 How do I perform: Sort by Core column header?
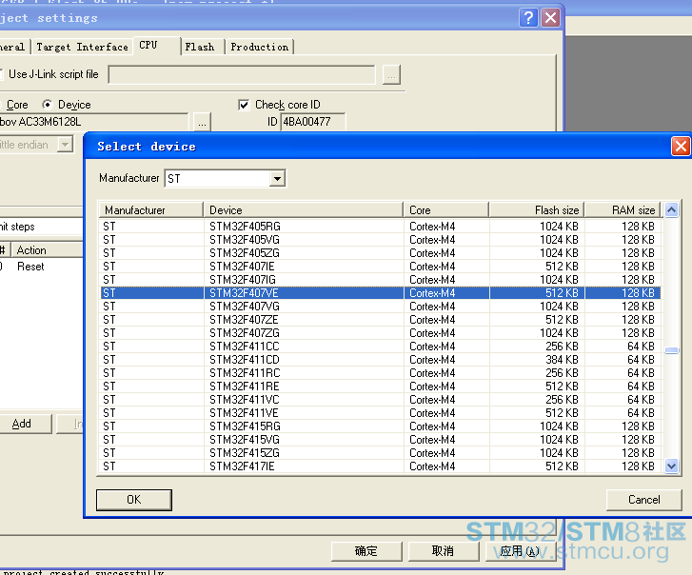click(x=446, y=210)
